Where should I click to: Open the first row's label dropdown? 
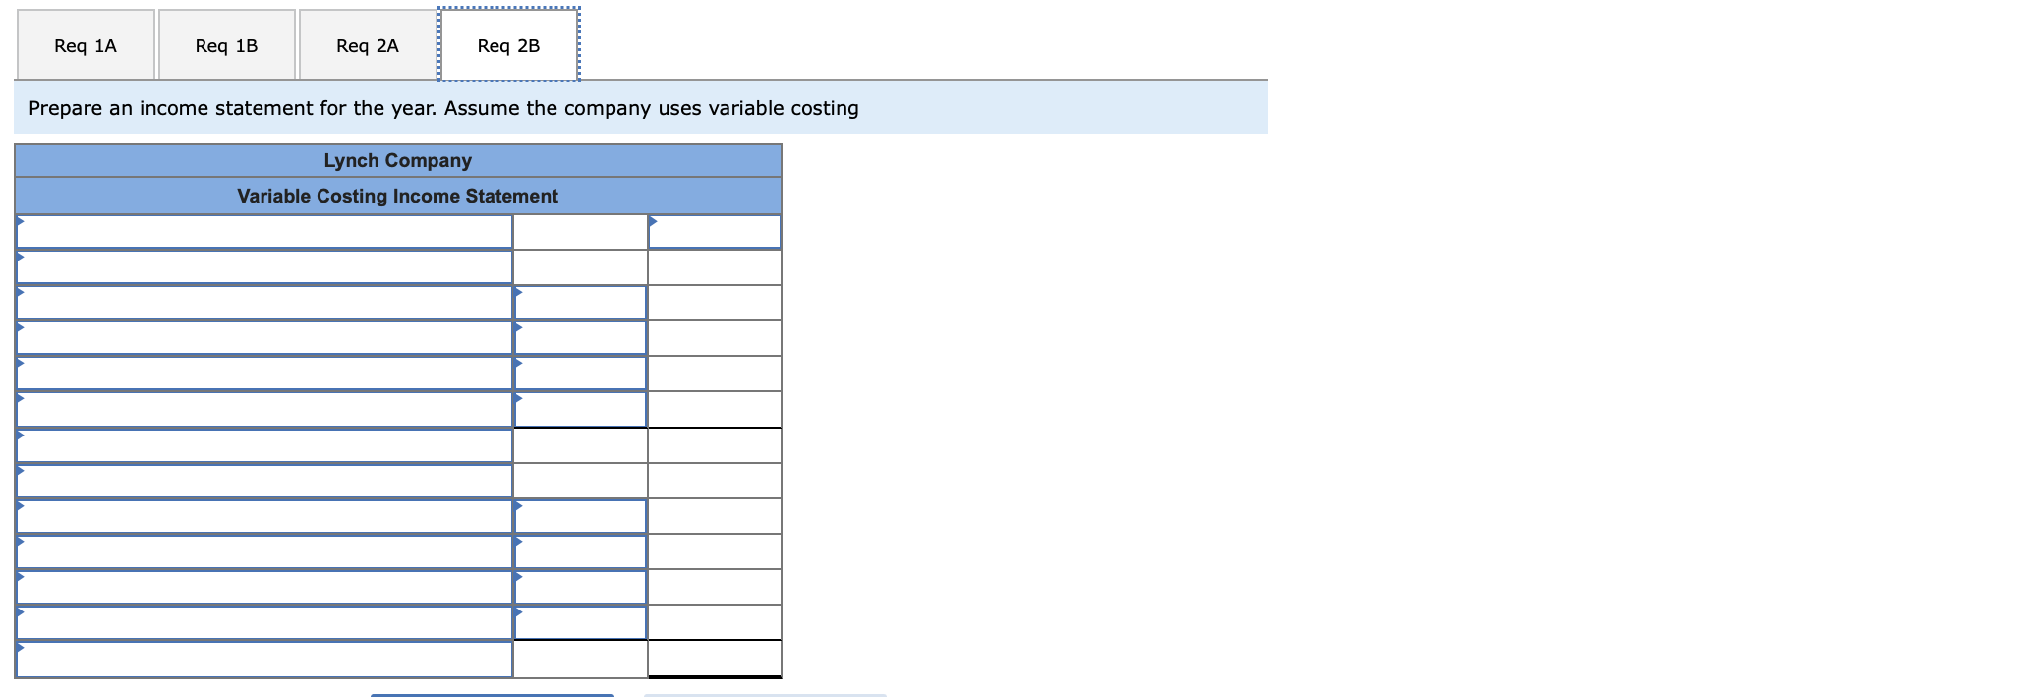[x=264, y=232]
